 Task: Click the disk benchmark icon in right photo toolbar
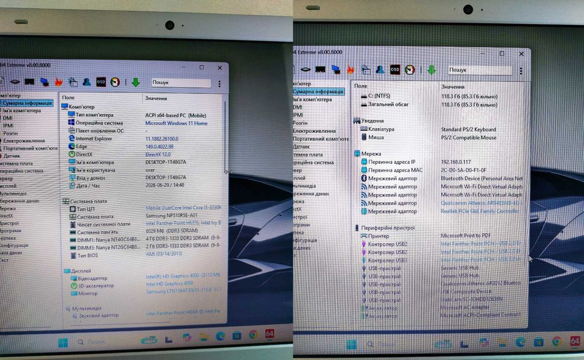(305, 70)
